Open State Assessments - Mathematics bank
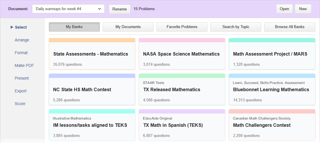 pyautogui.click(x=92, y=54)
